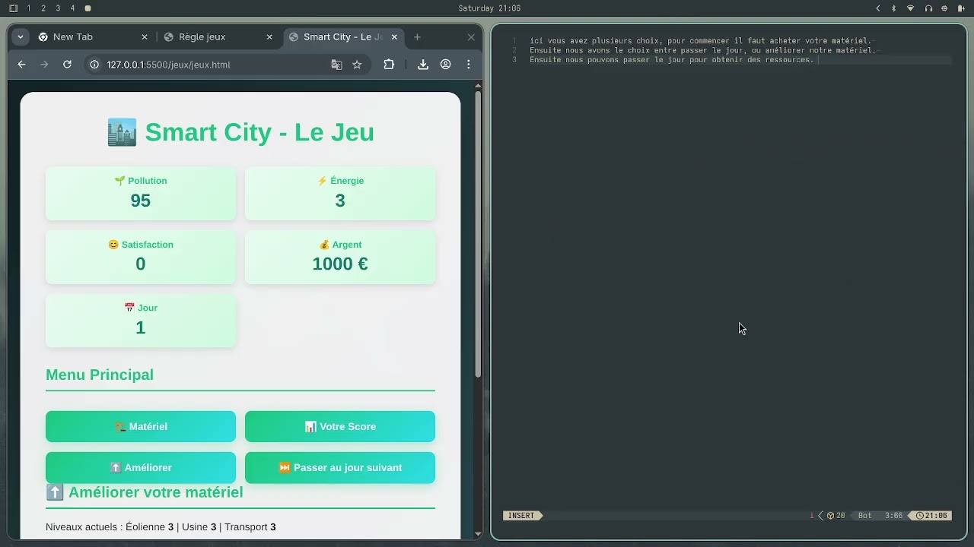Click the 3:66 cursor position in statusline
Screen dimensions: 974x547
pos(893,516)
